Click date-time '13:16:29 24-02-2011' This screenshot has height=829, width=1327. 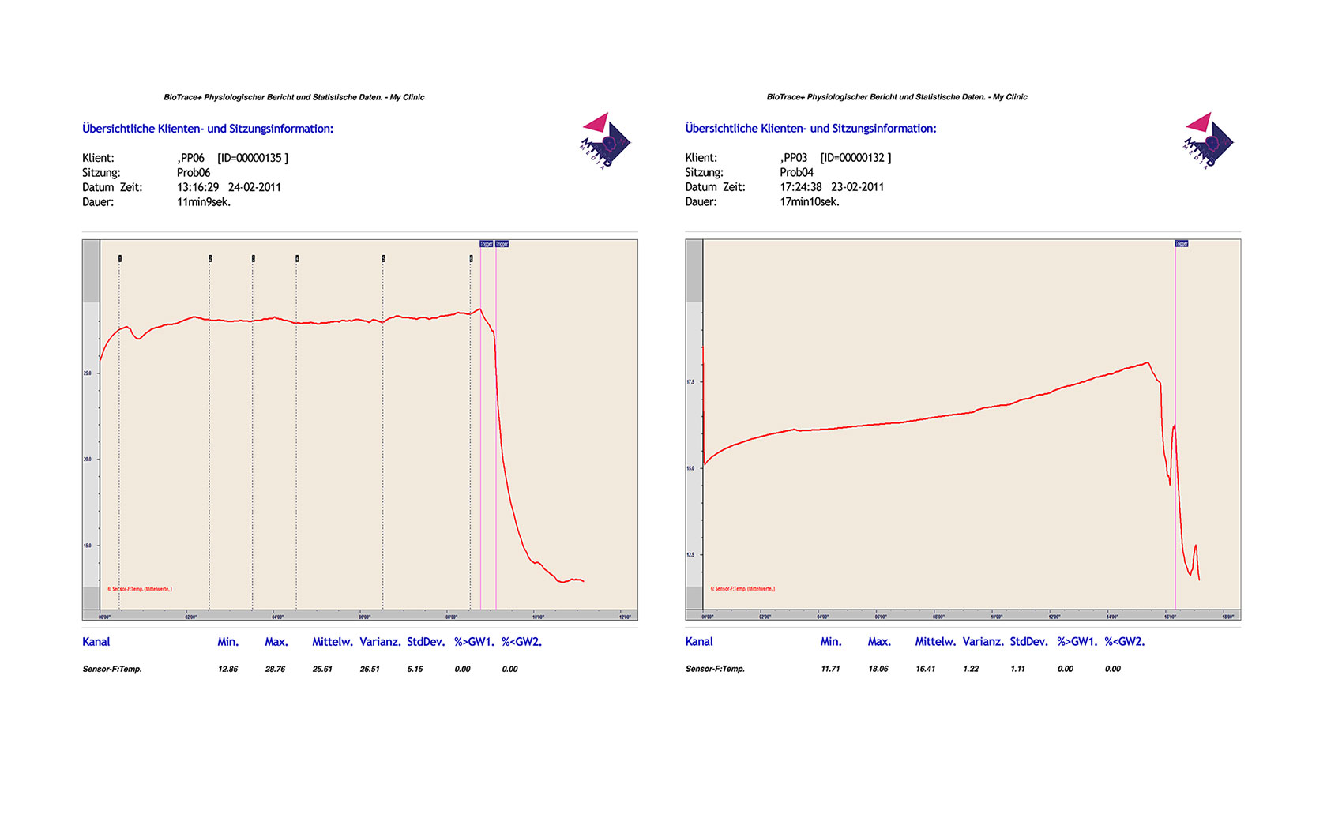[229, 188]
